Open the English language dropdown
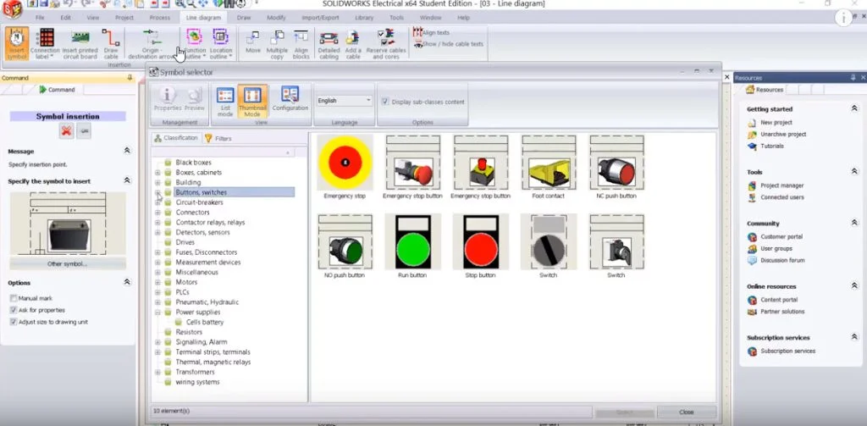867x426 pixels. (344, 101)
